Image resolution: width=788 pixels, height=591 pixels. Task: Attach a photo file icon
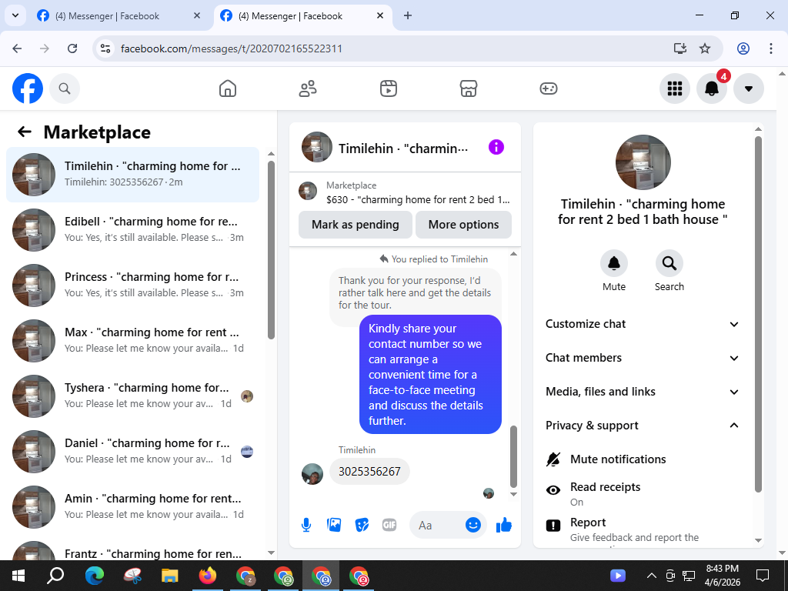[334, 525]
